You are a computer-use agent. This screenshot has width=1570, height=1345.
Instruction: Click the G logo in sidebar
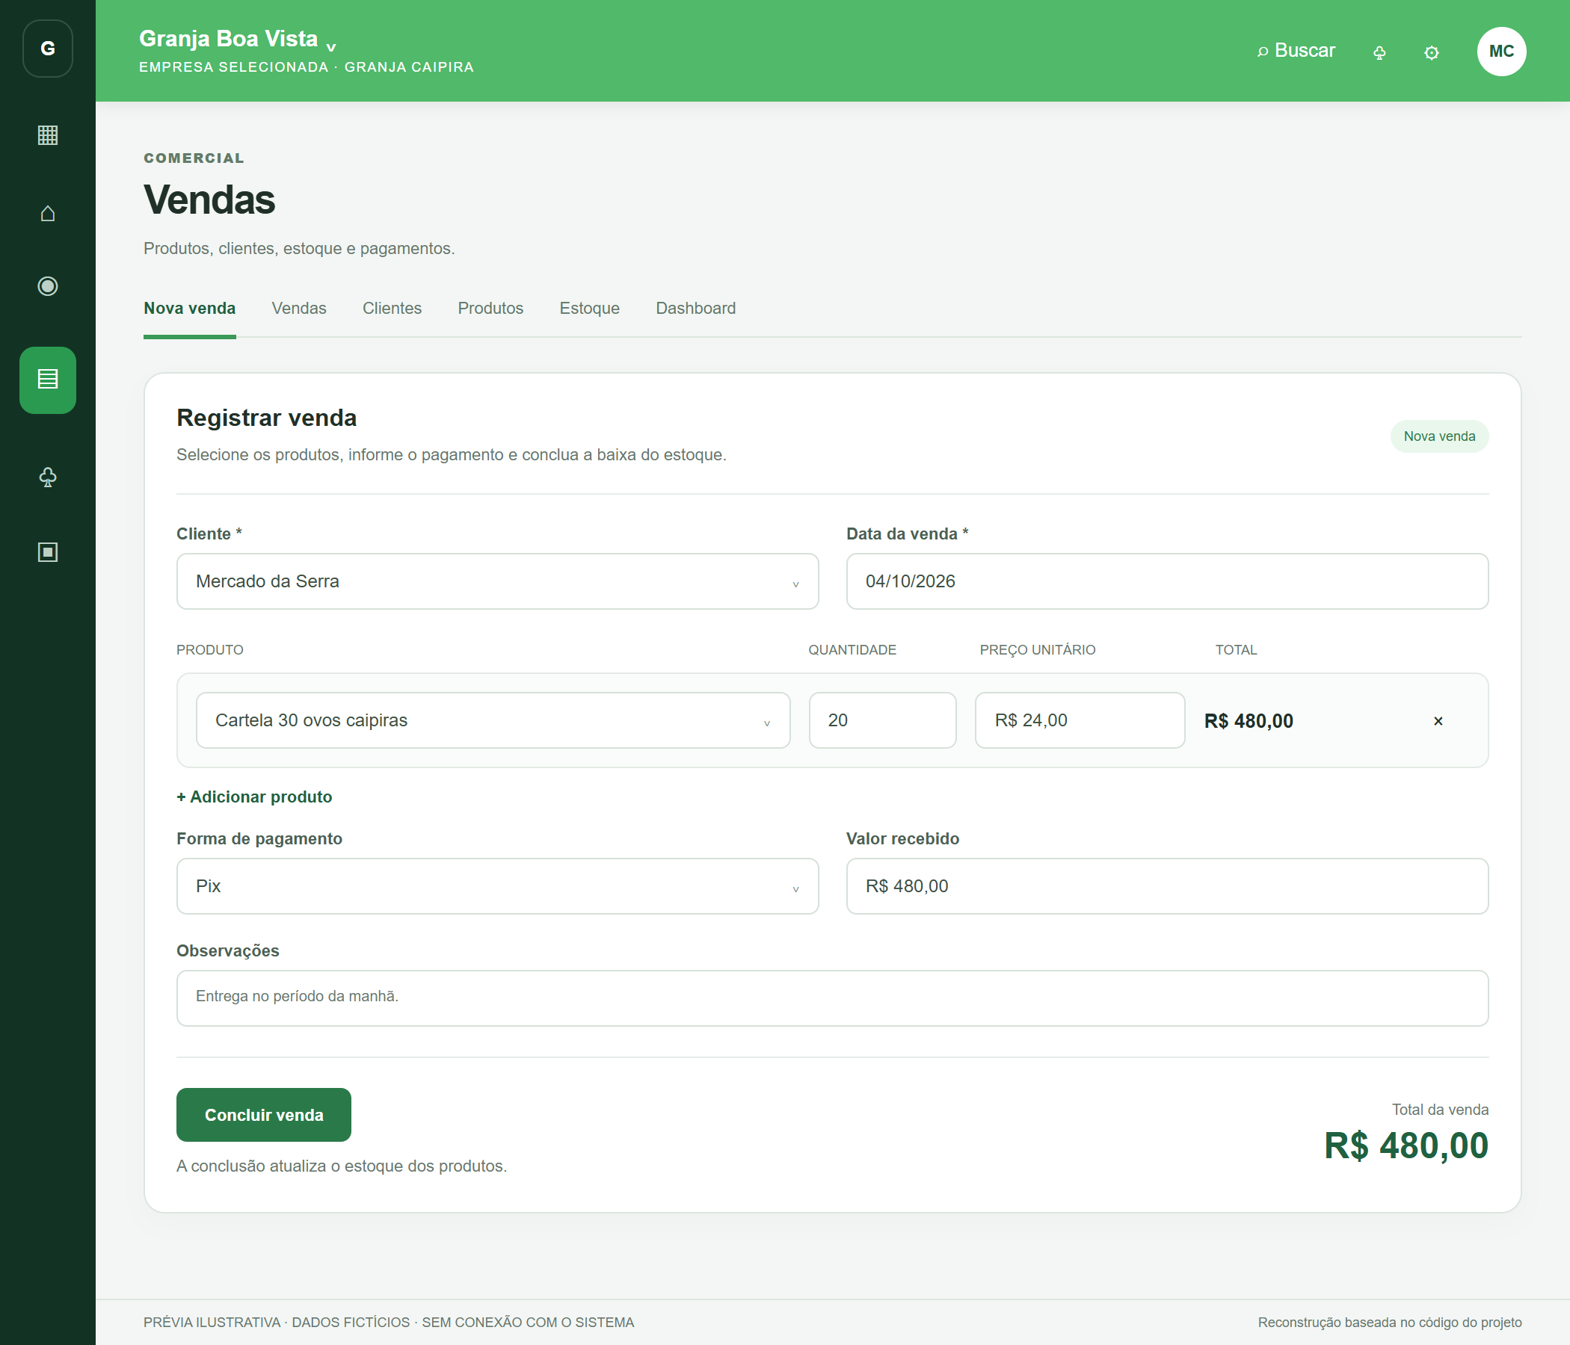pyautogui.click(x=48, y=49)
